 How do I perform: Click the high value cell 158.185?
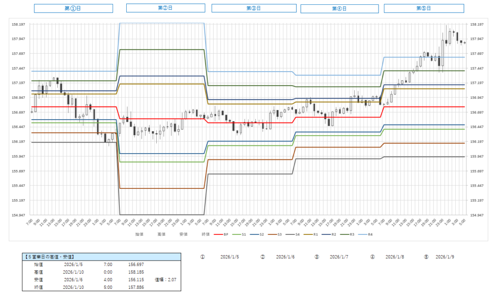pos(137,272)
